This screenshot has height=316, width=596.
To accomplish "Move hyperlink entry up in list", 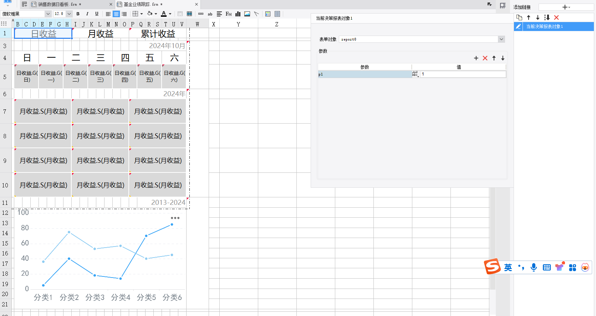I will point(529,17).
